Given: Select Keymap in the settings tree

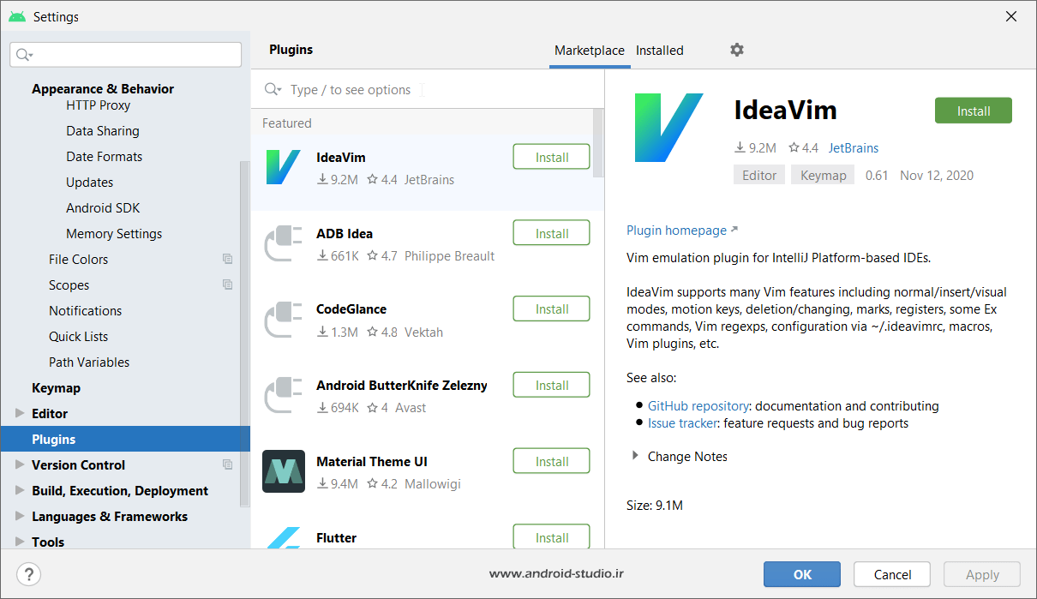Looking at the screenshot, I should click(x=56, y=387).
